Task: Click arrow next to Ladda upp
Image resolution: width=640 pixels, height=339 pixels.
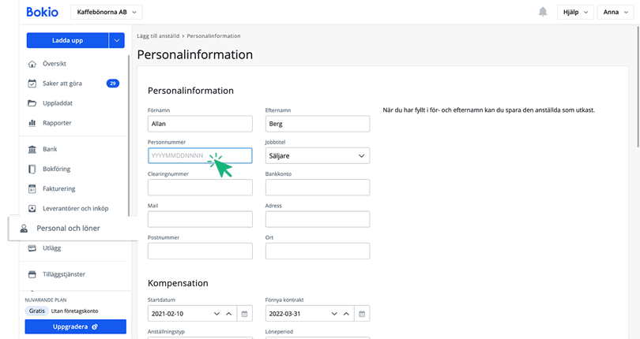Action: [117, 40]
